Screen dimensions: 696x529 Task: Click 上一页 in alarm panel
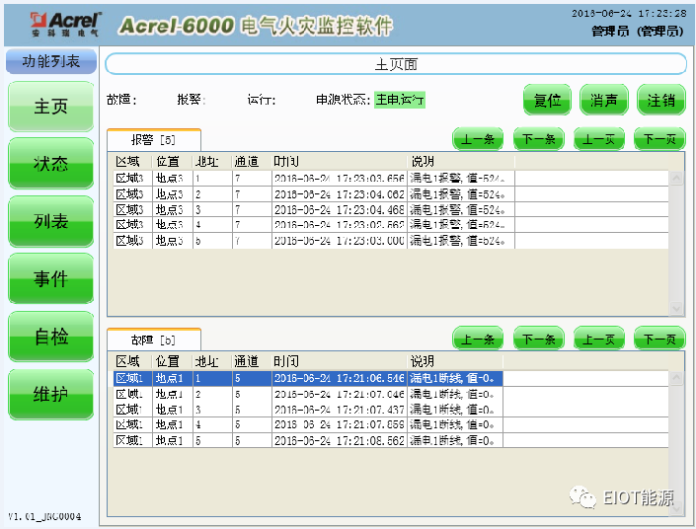tap(599, 139)
